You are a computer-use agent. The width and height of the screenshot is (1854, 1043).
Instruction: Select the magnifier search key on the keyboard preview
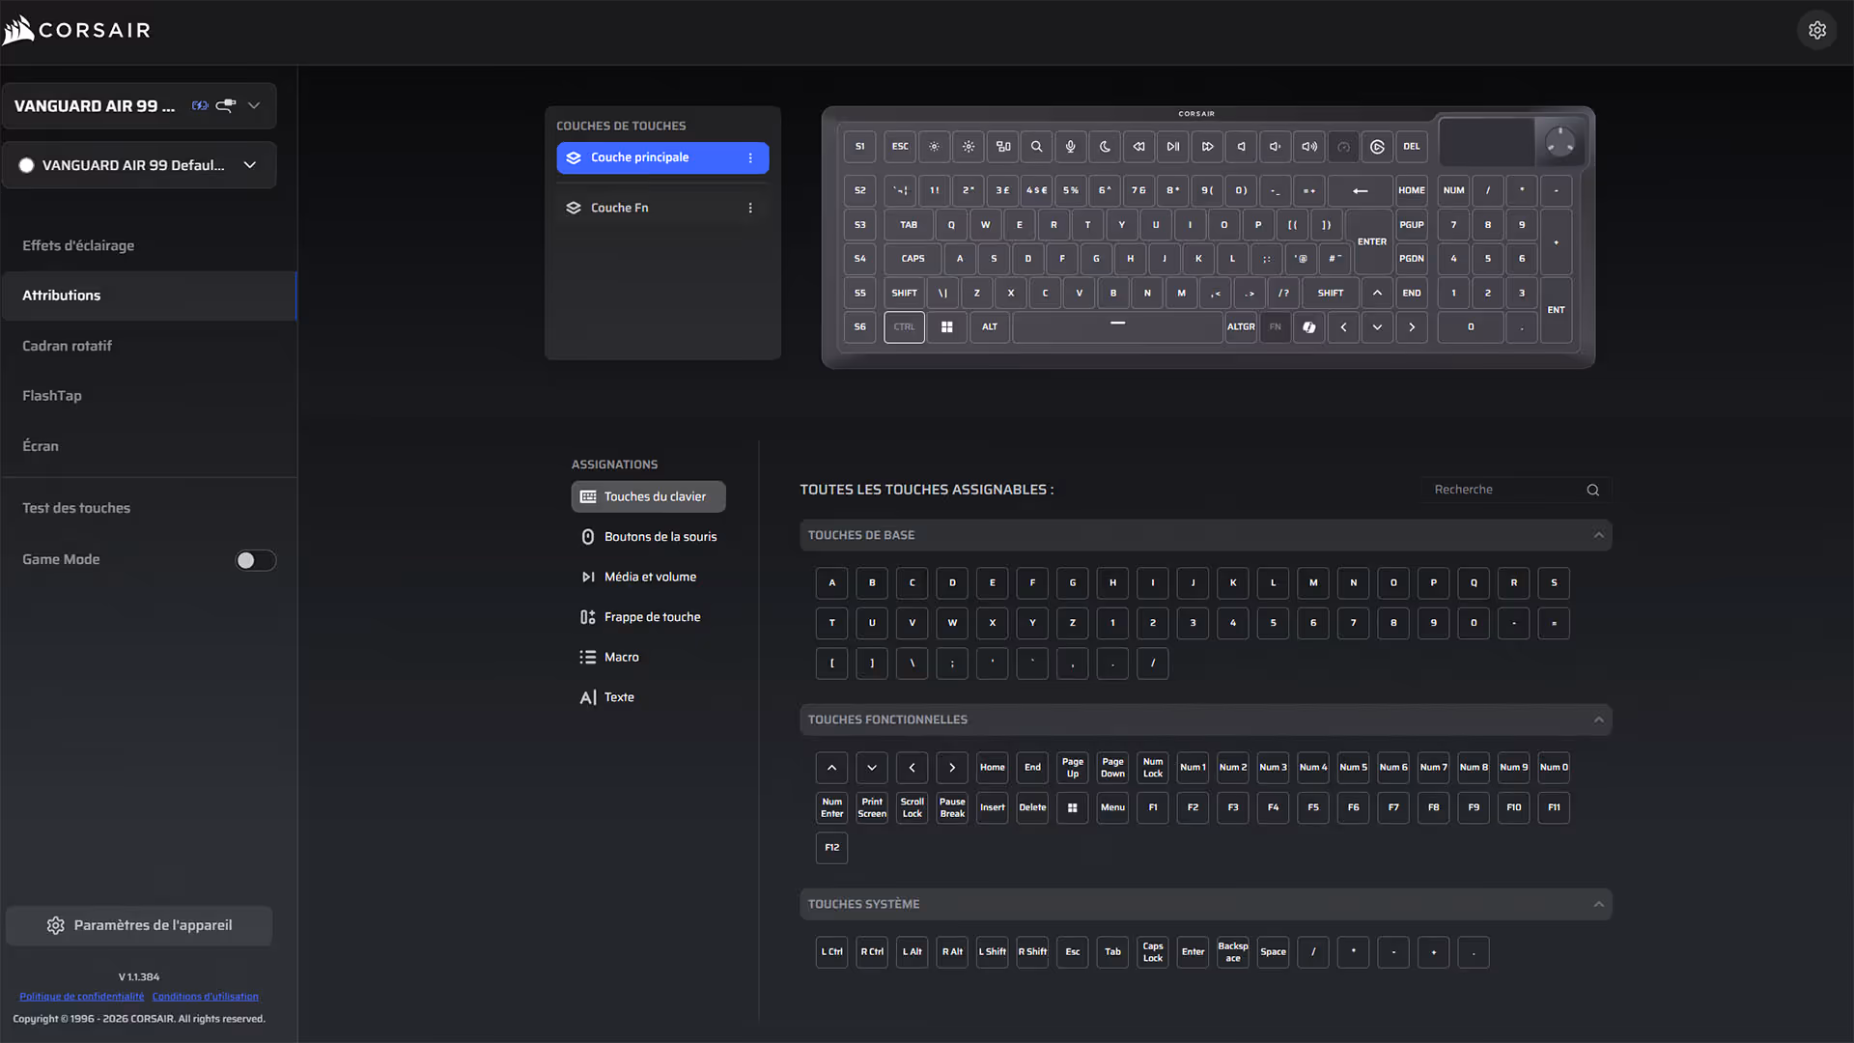pyautogui.click(x=1036, y=147)
